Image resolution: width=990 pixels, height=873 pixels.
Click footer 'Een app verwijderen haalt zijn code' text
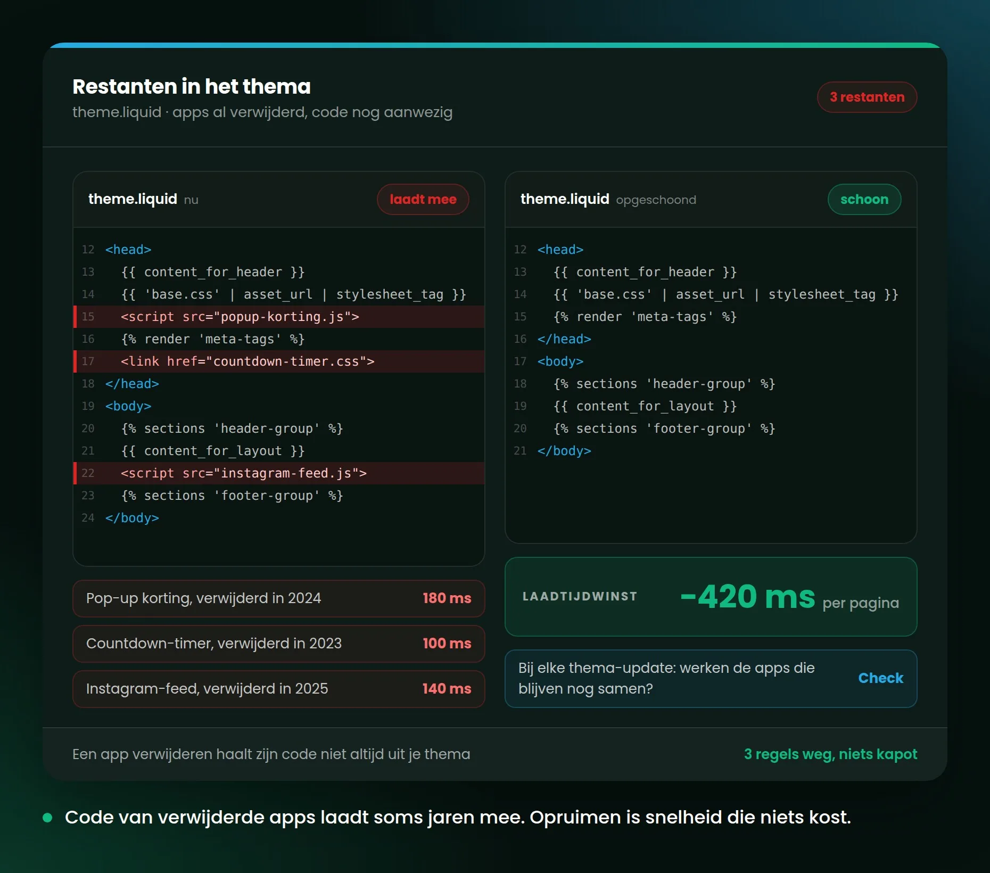[x=271, y=754]
